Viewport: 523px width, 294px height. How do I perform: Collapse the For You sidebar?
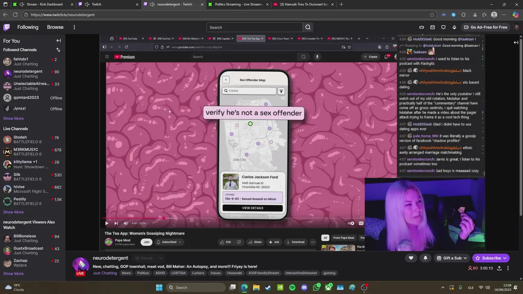click(58, 41)
